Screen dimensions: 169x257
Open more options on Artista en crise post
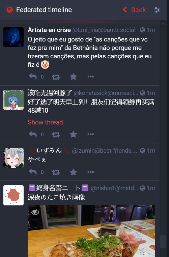tap(91, 77)
